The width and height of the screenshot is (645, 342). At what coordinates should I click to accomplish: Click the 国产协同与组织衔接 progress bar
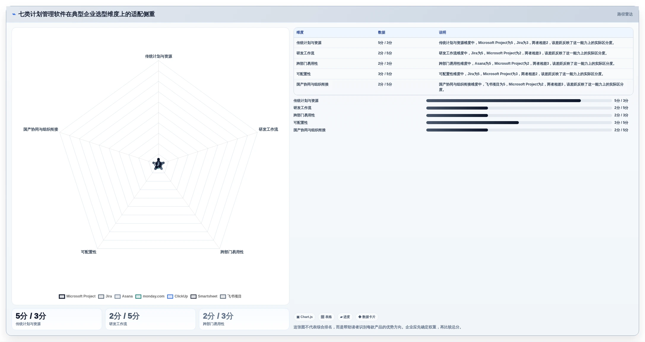coord(519,130)
